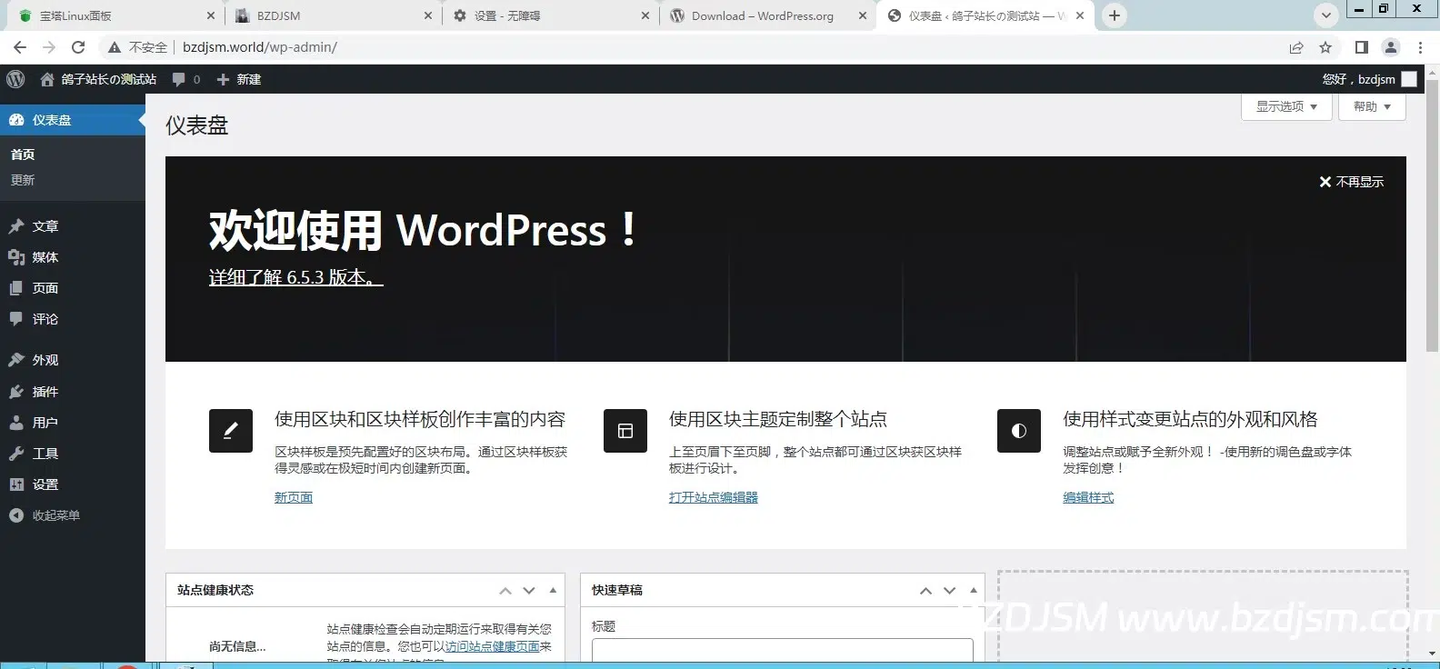Move 快速草稿 panel down
The height and width of the screenshot is (669, 1440).
[950, 591]
